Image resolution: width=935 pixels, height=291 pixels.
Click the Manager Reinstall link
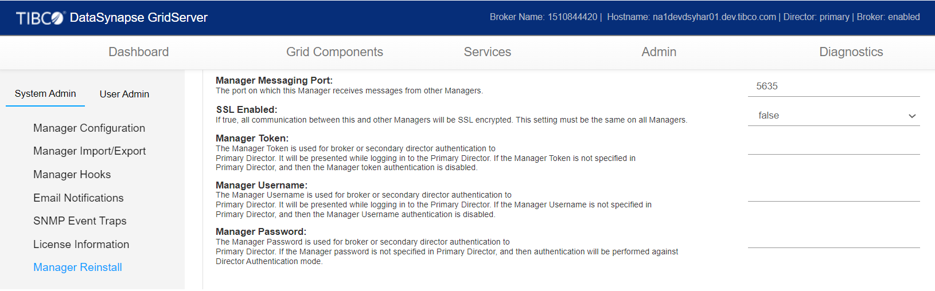click(77, 268)
